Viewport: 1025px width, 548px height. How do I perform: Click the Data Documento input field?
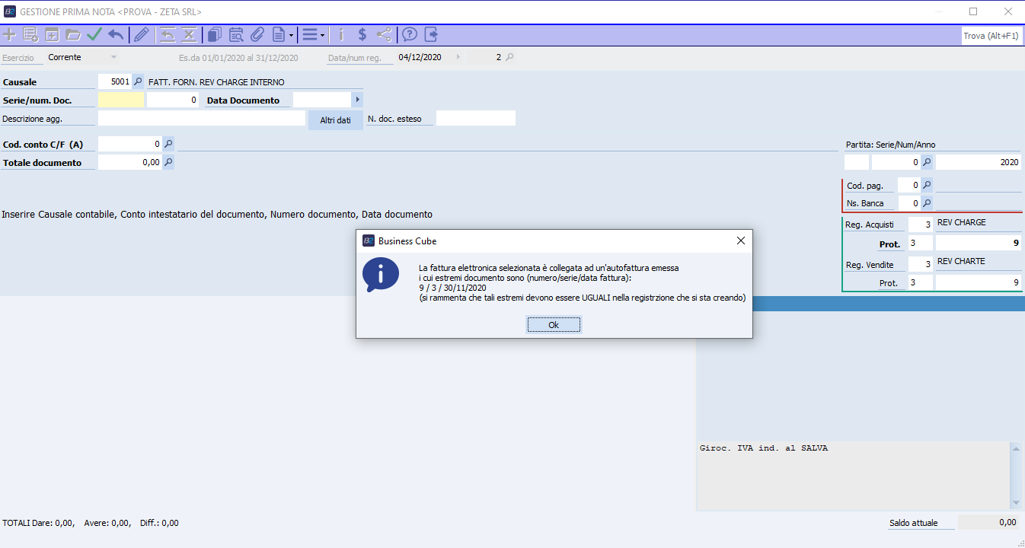(x=322, y=100)
